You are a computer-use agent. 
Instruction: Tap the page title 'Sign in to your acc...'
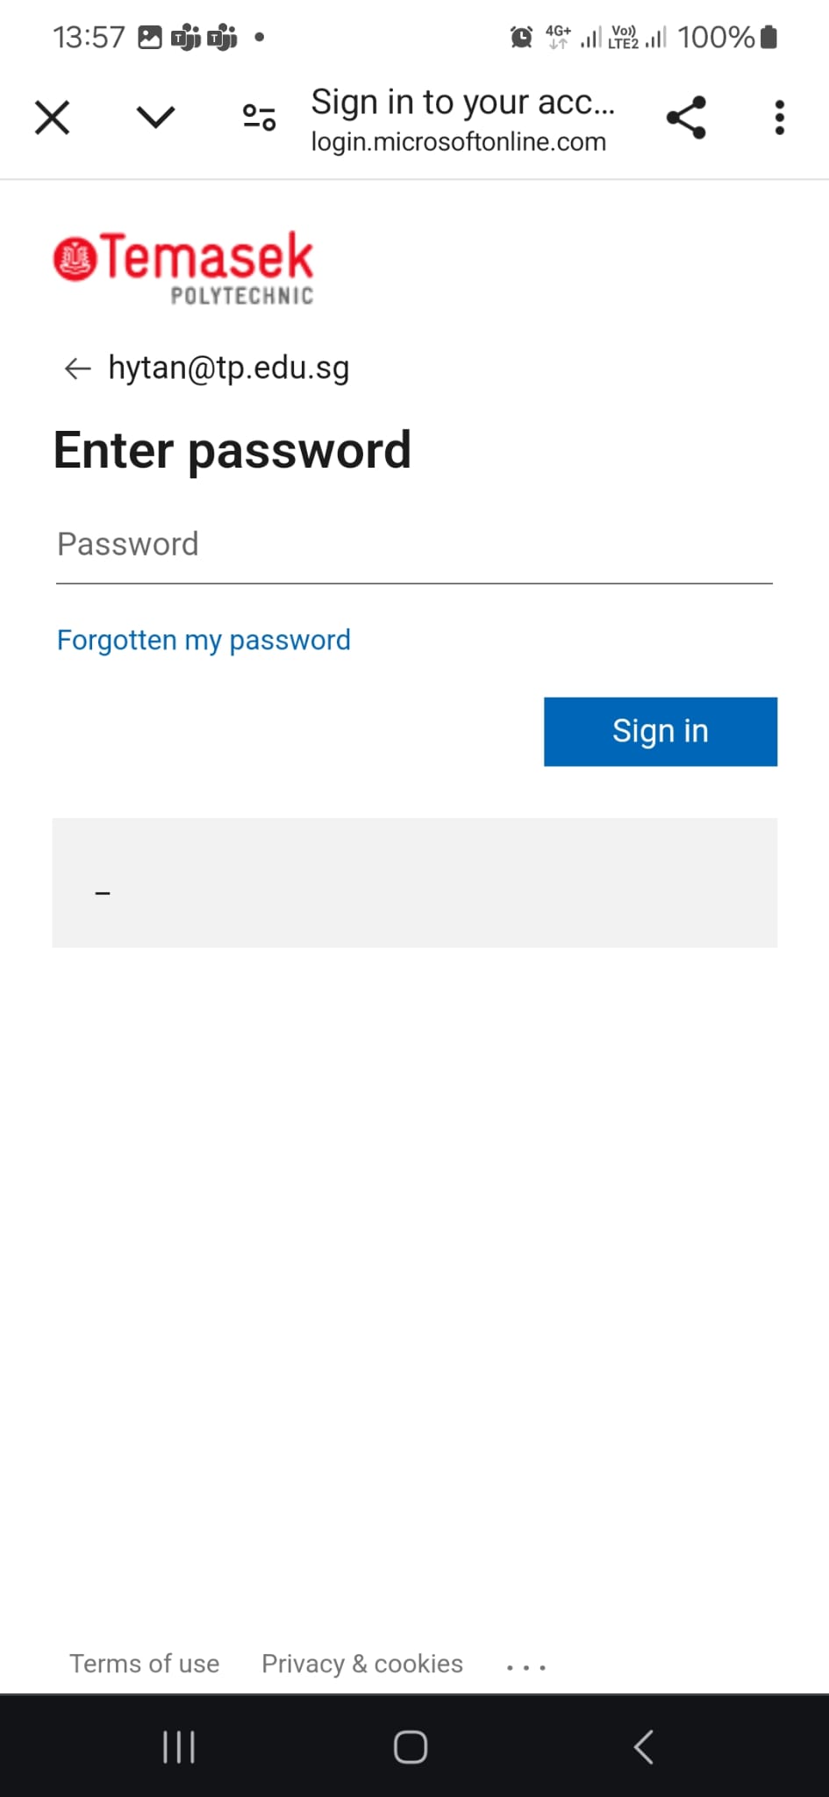tap(462, 103)
